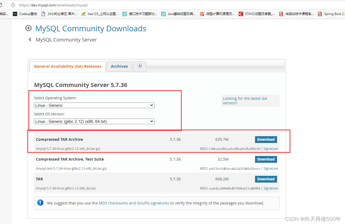
Task: Click the 尚硅谷技术课程 PDF bookmark icon
Action: pos(281,14)
